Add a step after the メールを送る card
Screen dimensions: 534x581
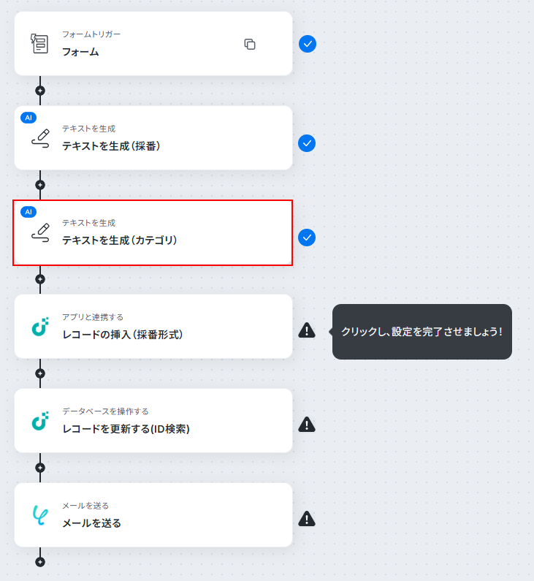tap(40, 562)
